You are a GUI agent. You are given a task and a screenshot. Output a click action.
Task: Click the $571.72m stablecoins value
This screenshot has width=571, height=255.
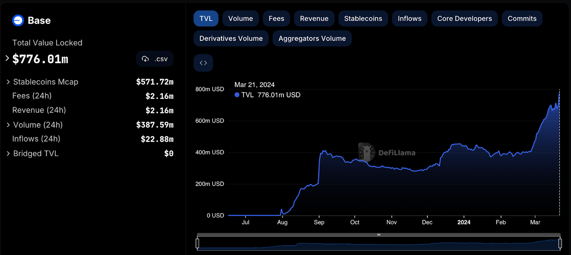(155, 82)
